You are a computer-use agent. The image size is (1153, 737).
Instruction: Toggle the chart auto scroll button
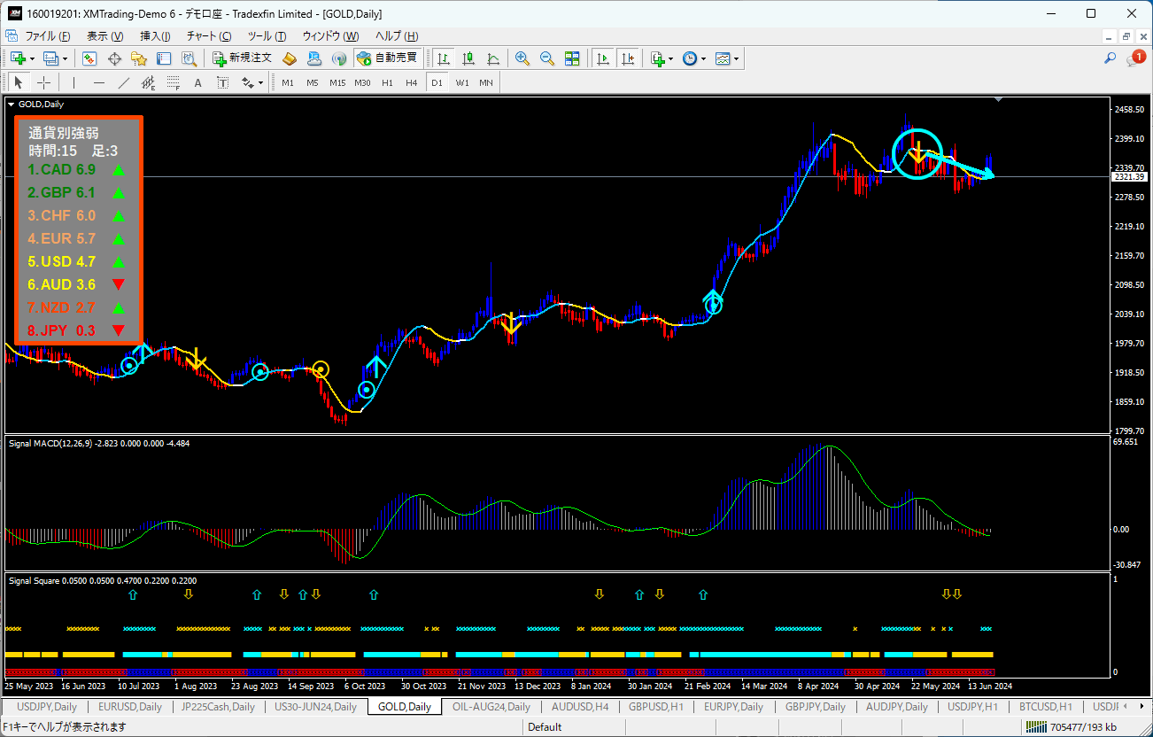coord(603,58)
